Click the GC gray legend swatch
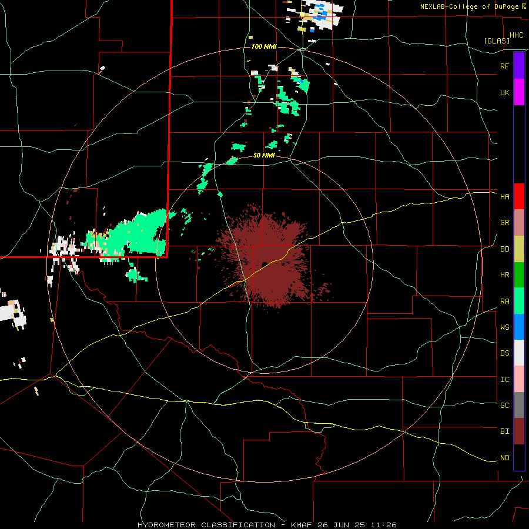This screenshot has height=529, width=529. [x=519, y=405]
